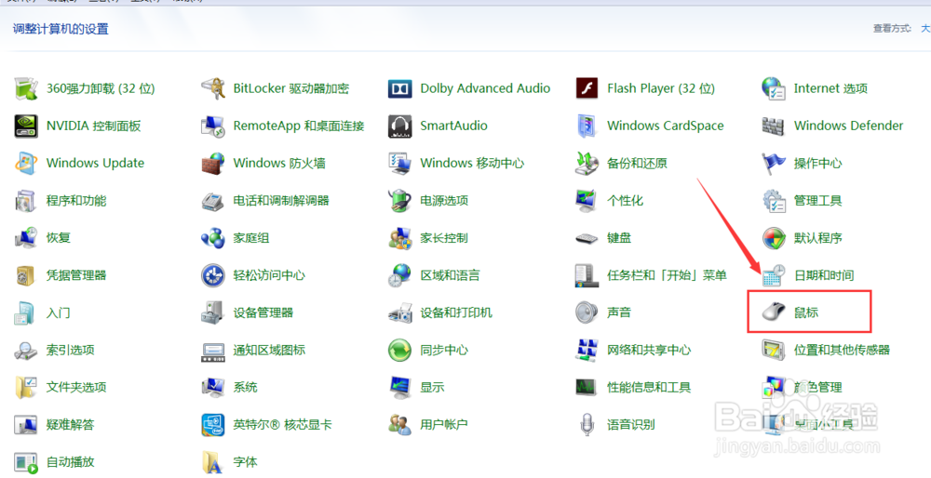Open the 入门 link
931x478 pixels.
[58, 312]
